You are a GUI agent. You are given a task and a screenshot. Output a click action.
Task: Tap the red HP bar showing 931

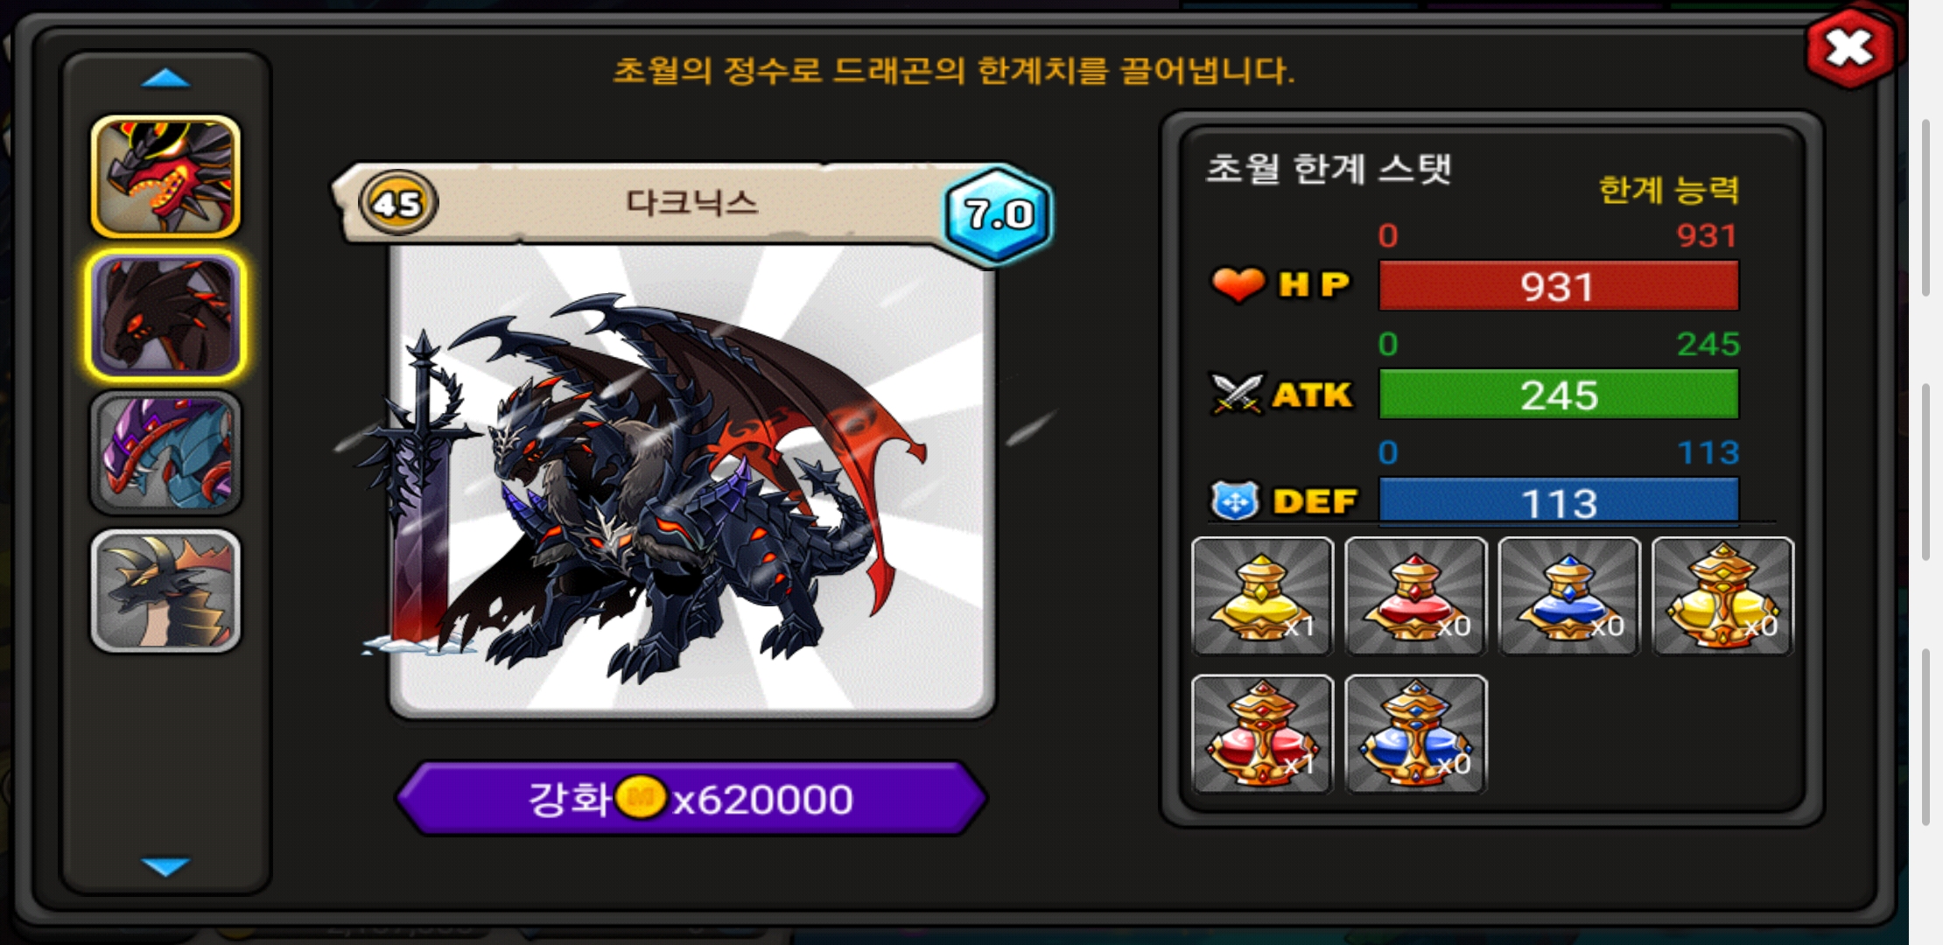[1559, 286]
